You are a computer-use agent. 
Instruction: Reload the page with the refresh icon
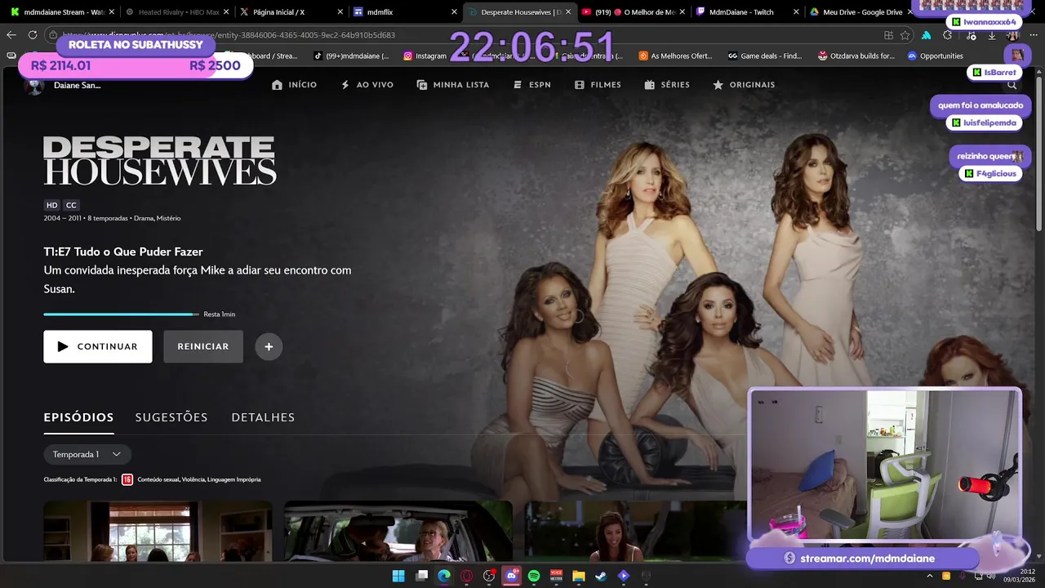33,35
